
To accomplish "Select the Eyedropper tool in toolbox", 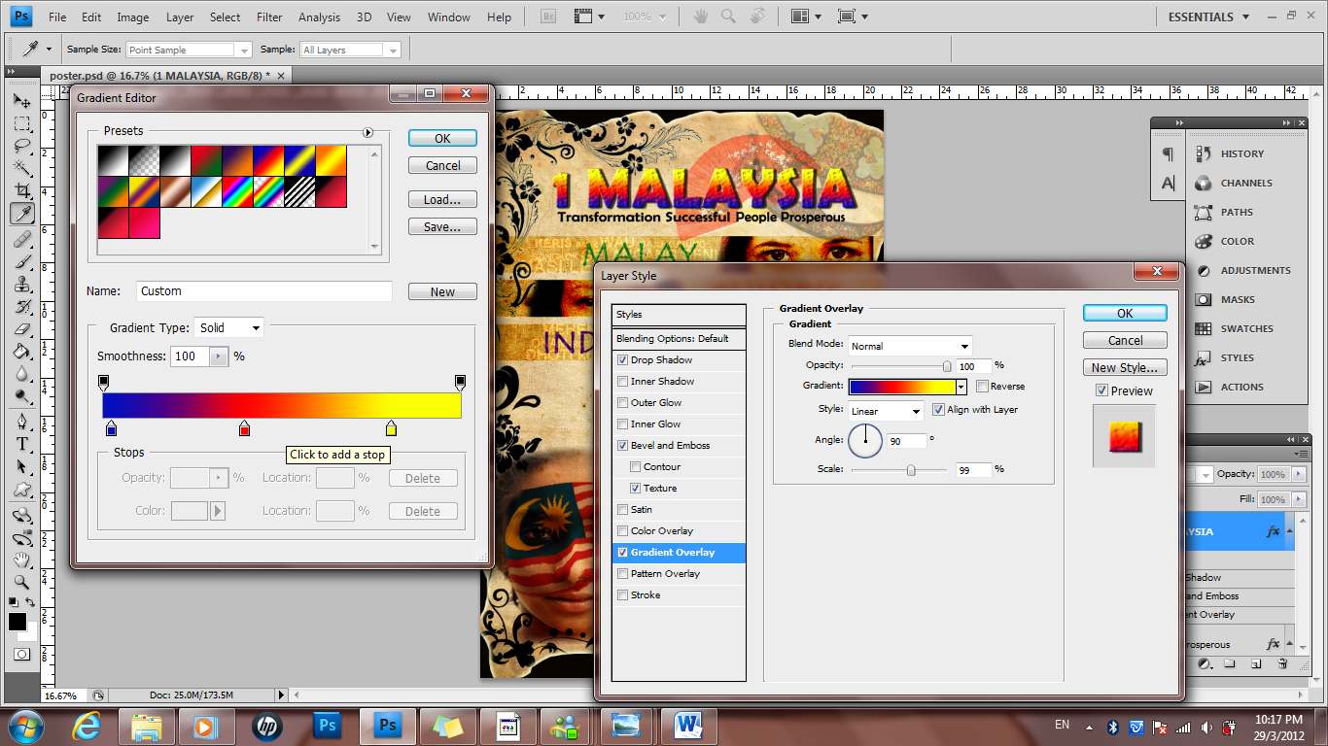I will [x=21, y=213].
